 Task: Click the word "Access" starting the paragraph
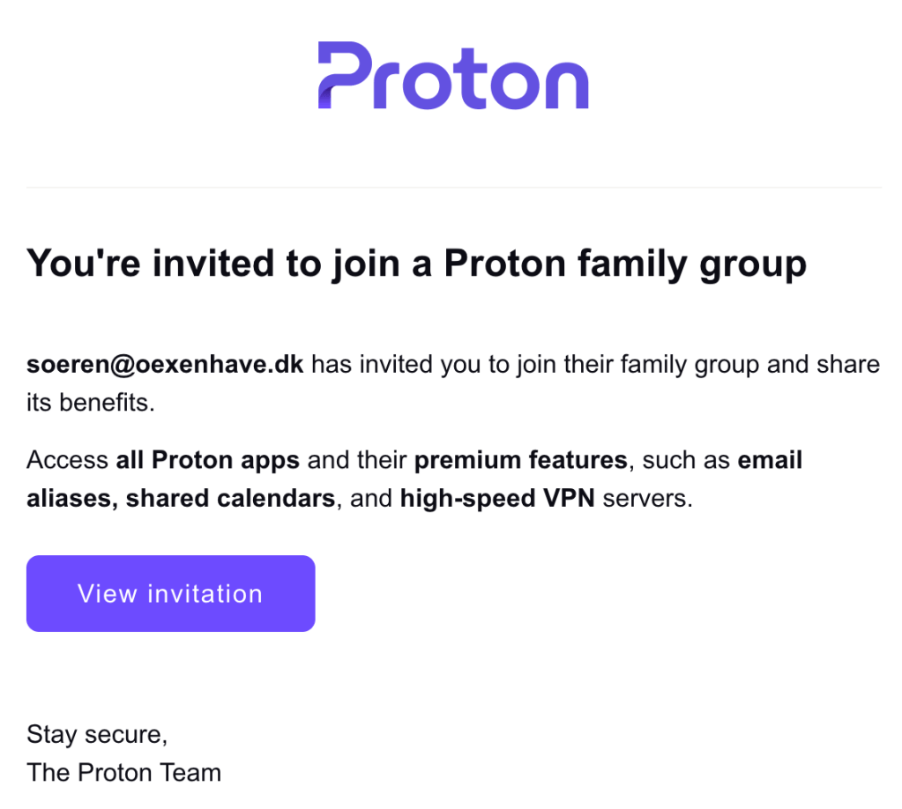(x=68, y=460)
